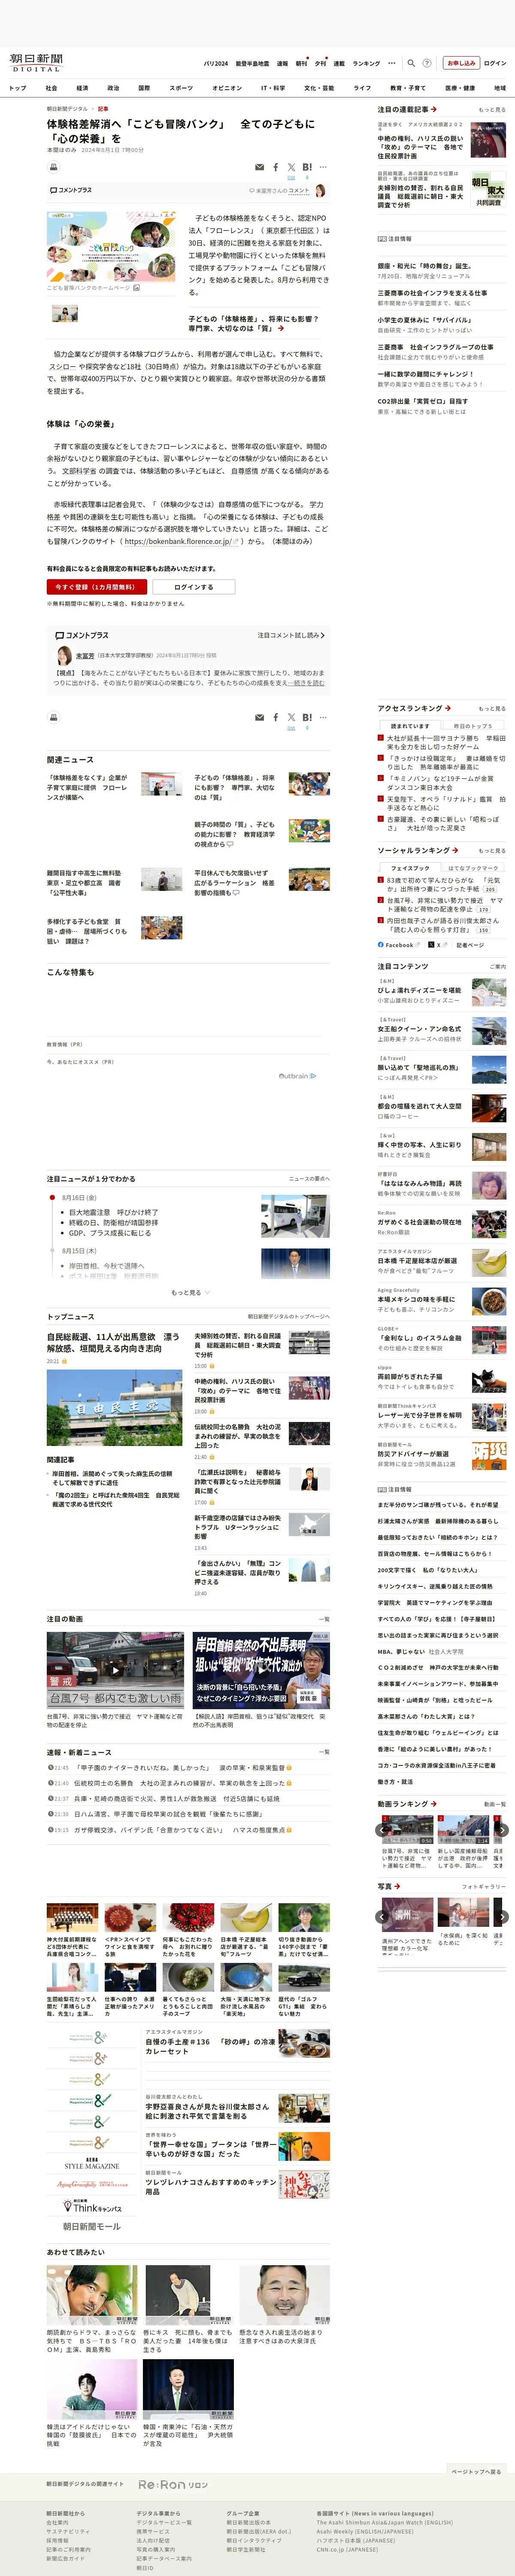Open the Outbrain logo link
Image resolution: width=515 pixels, height=2576 pixels.
(x=297, y=1076)
